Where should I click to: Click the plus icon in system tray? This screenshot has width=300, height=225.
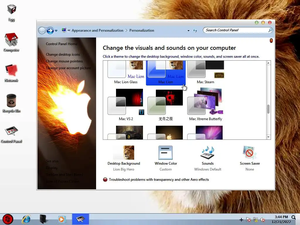[x=241, y=220]
